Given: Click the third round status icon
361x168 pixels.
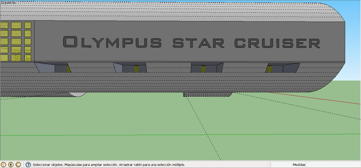Looking at the screenshot, I should 18,164.
